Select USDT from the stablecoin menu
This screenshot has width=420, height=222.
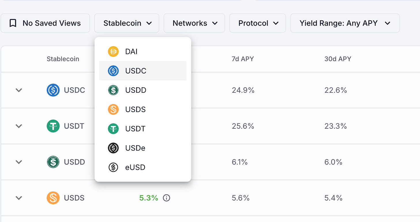143,129
